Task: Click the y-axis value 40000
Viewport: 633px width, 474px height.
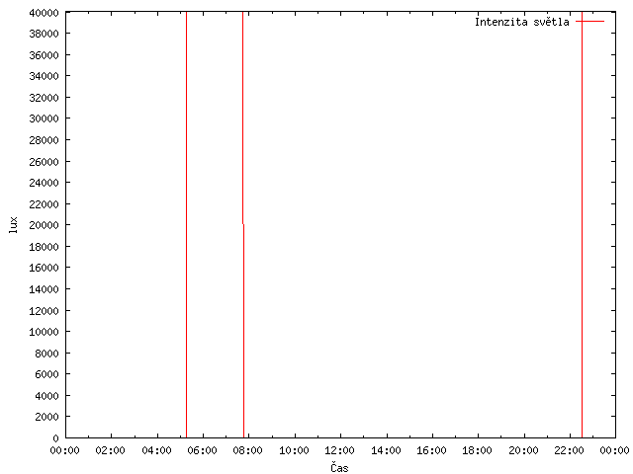Action: [x=44, y=13]
